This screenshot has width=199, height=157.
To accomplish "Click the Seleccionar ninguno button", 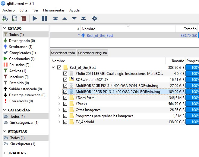I will coord(93,53).
